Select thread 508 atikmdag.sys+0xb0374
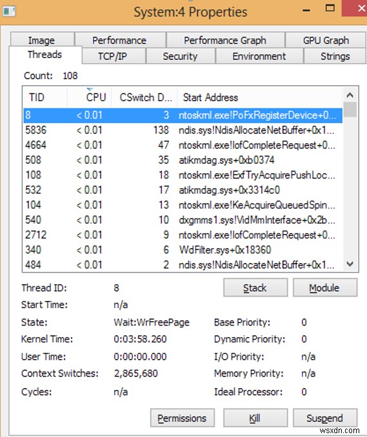Viewport: 367px width, 437px height. 183,160
